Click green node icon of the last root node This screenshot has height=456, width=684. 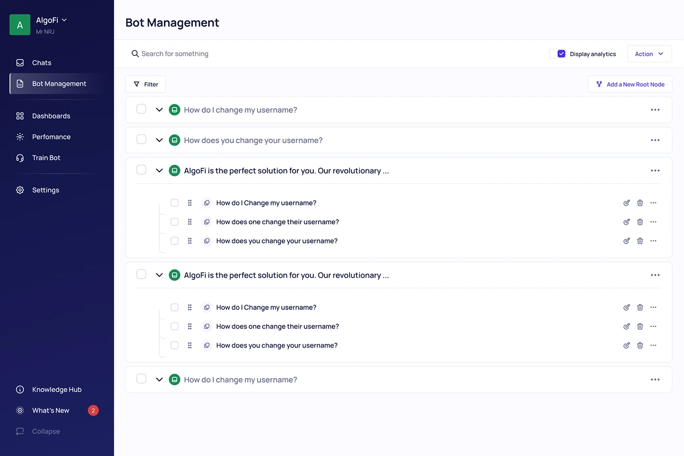pyautogui.click(x=174, y=380)
